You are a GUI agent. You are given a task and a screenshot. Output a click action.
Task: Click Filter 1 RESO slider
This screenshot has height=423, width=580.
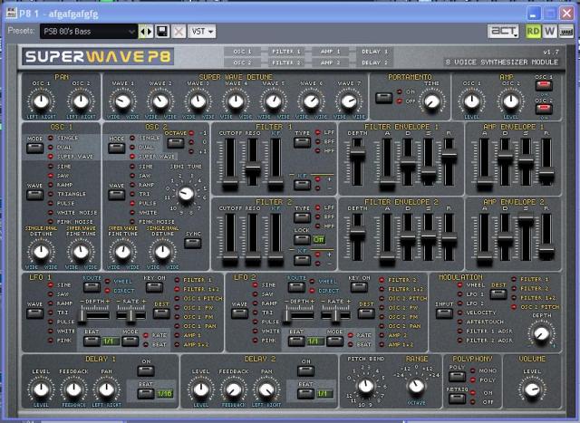[x=253, y=169]
